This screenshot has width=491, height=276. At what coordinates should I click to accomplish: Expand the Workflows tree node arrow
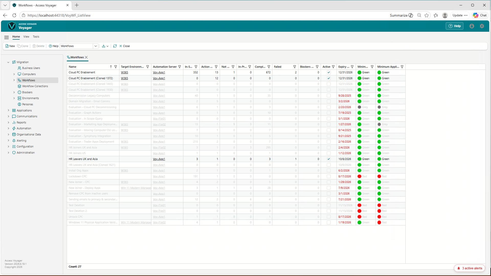(x=14, y=80)
